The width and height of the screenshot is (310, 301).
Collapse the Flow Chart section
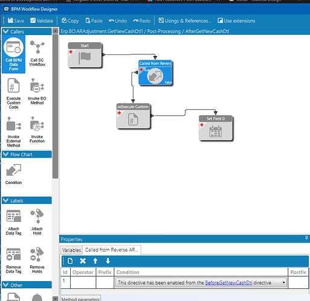click(x=6, y=154)
